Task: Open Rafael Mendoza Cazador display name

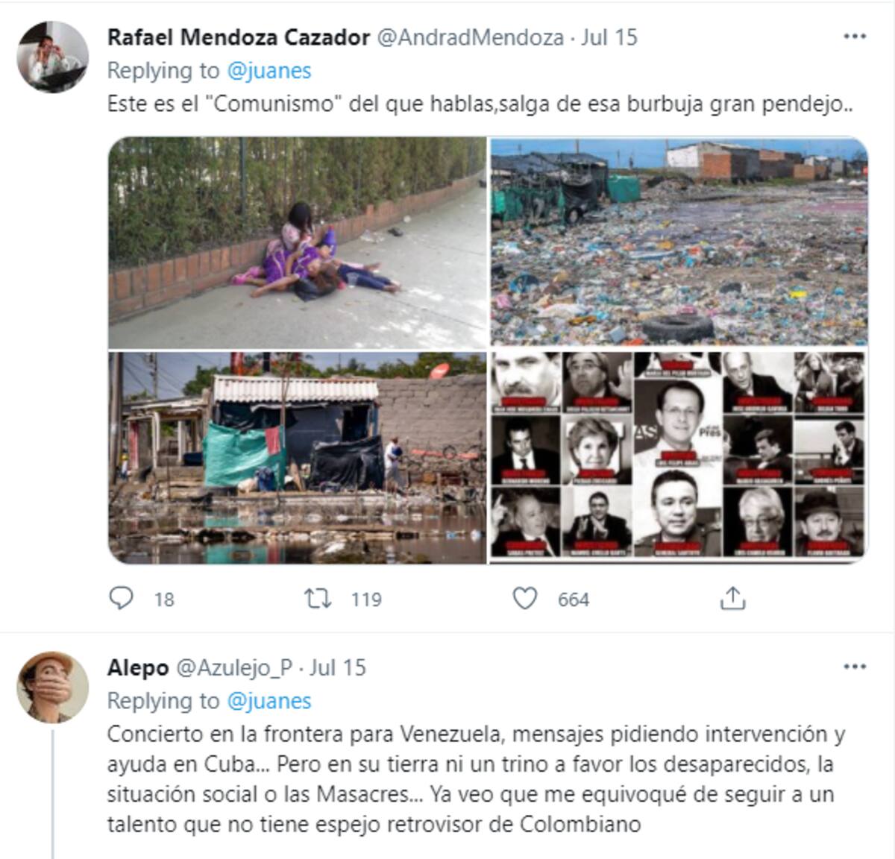Action: click(239, 37)
